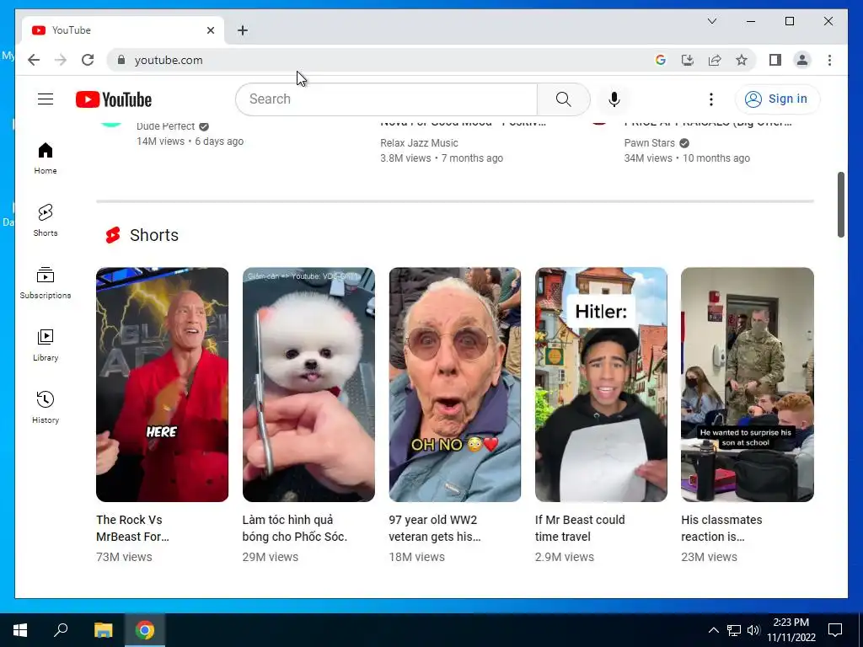Share this page icon
This screenshot has width=863, height=647.
(715, 60)
